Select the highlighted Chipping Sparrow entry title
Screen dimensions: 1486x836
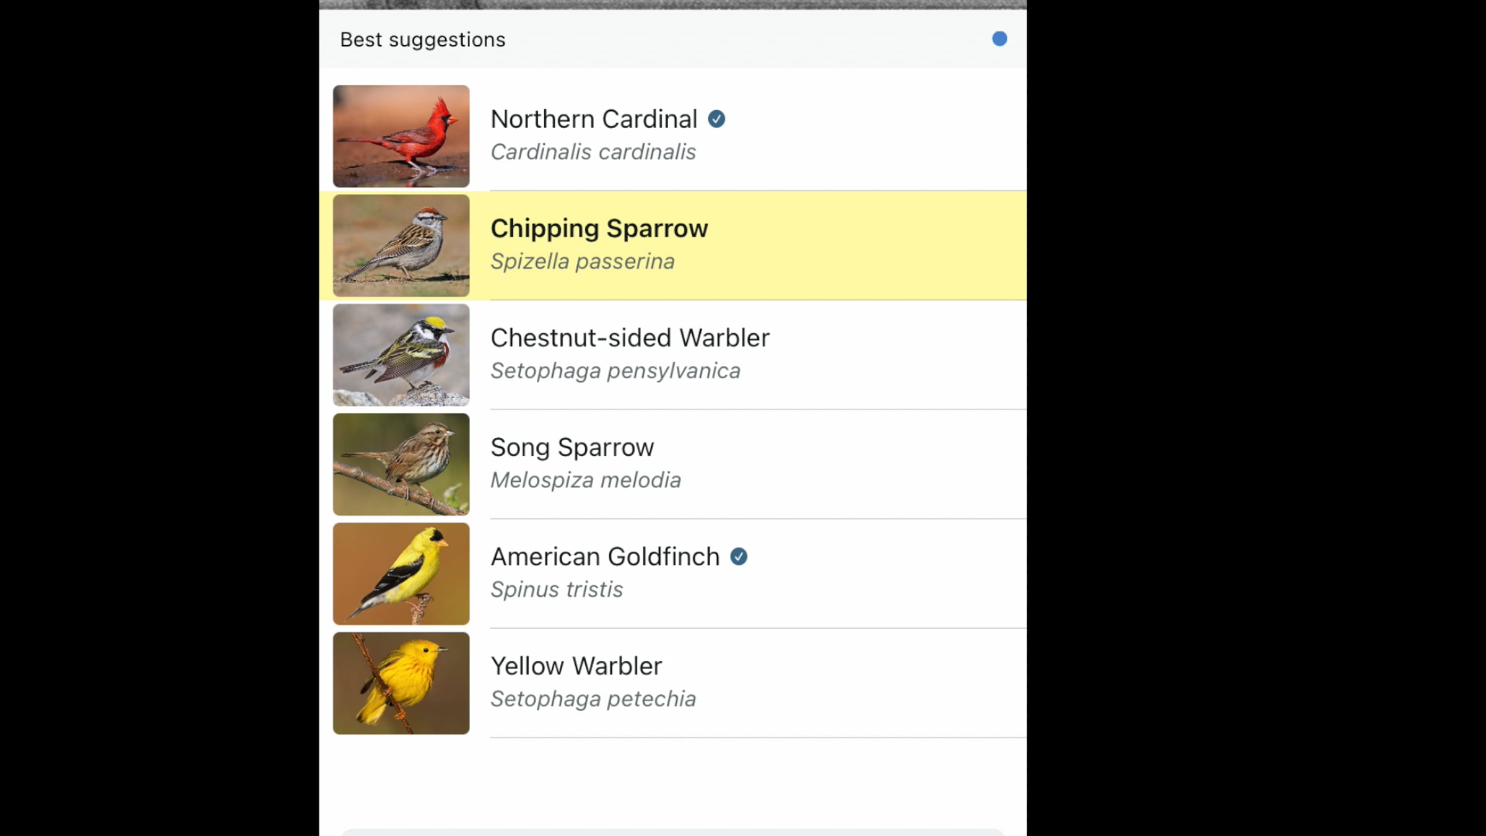pyautogui.click(x=599, y=229)
